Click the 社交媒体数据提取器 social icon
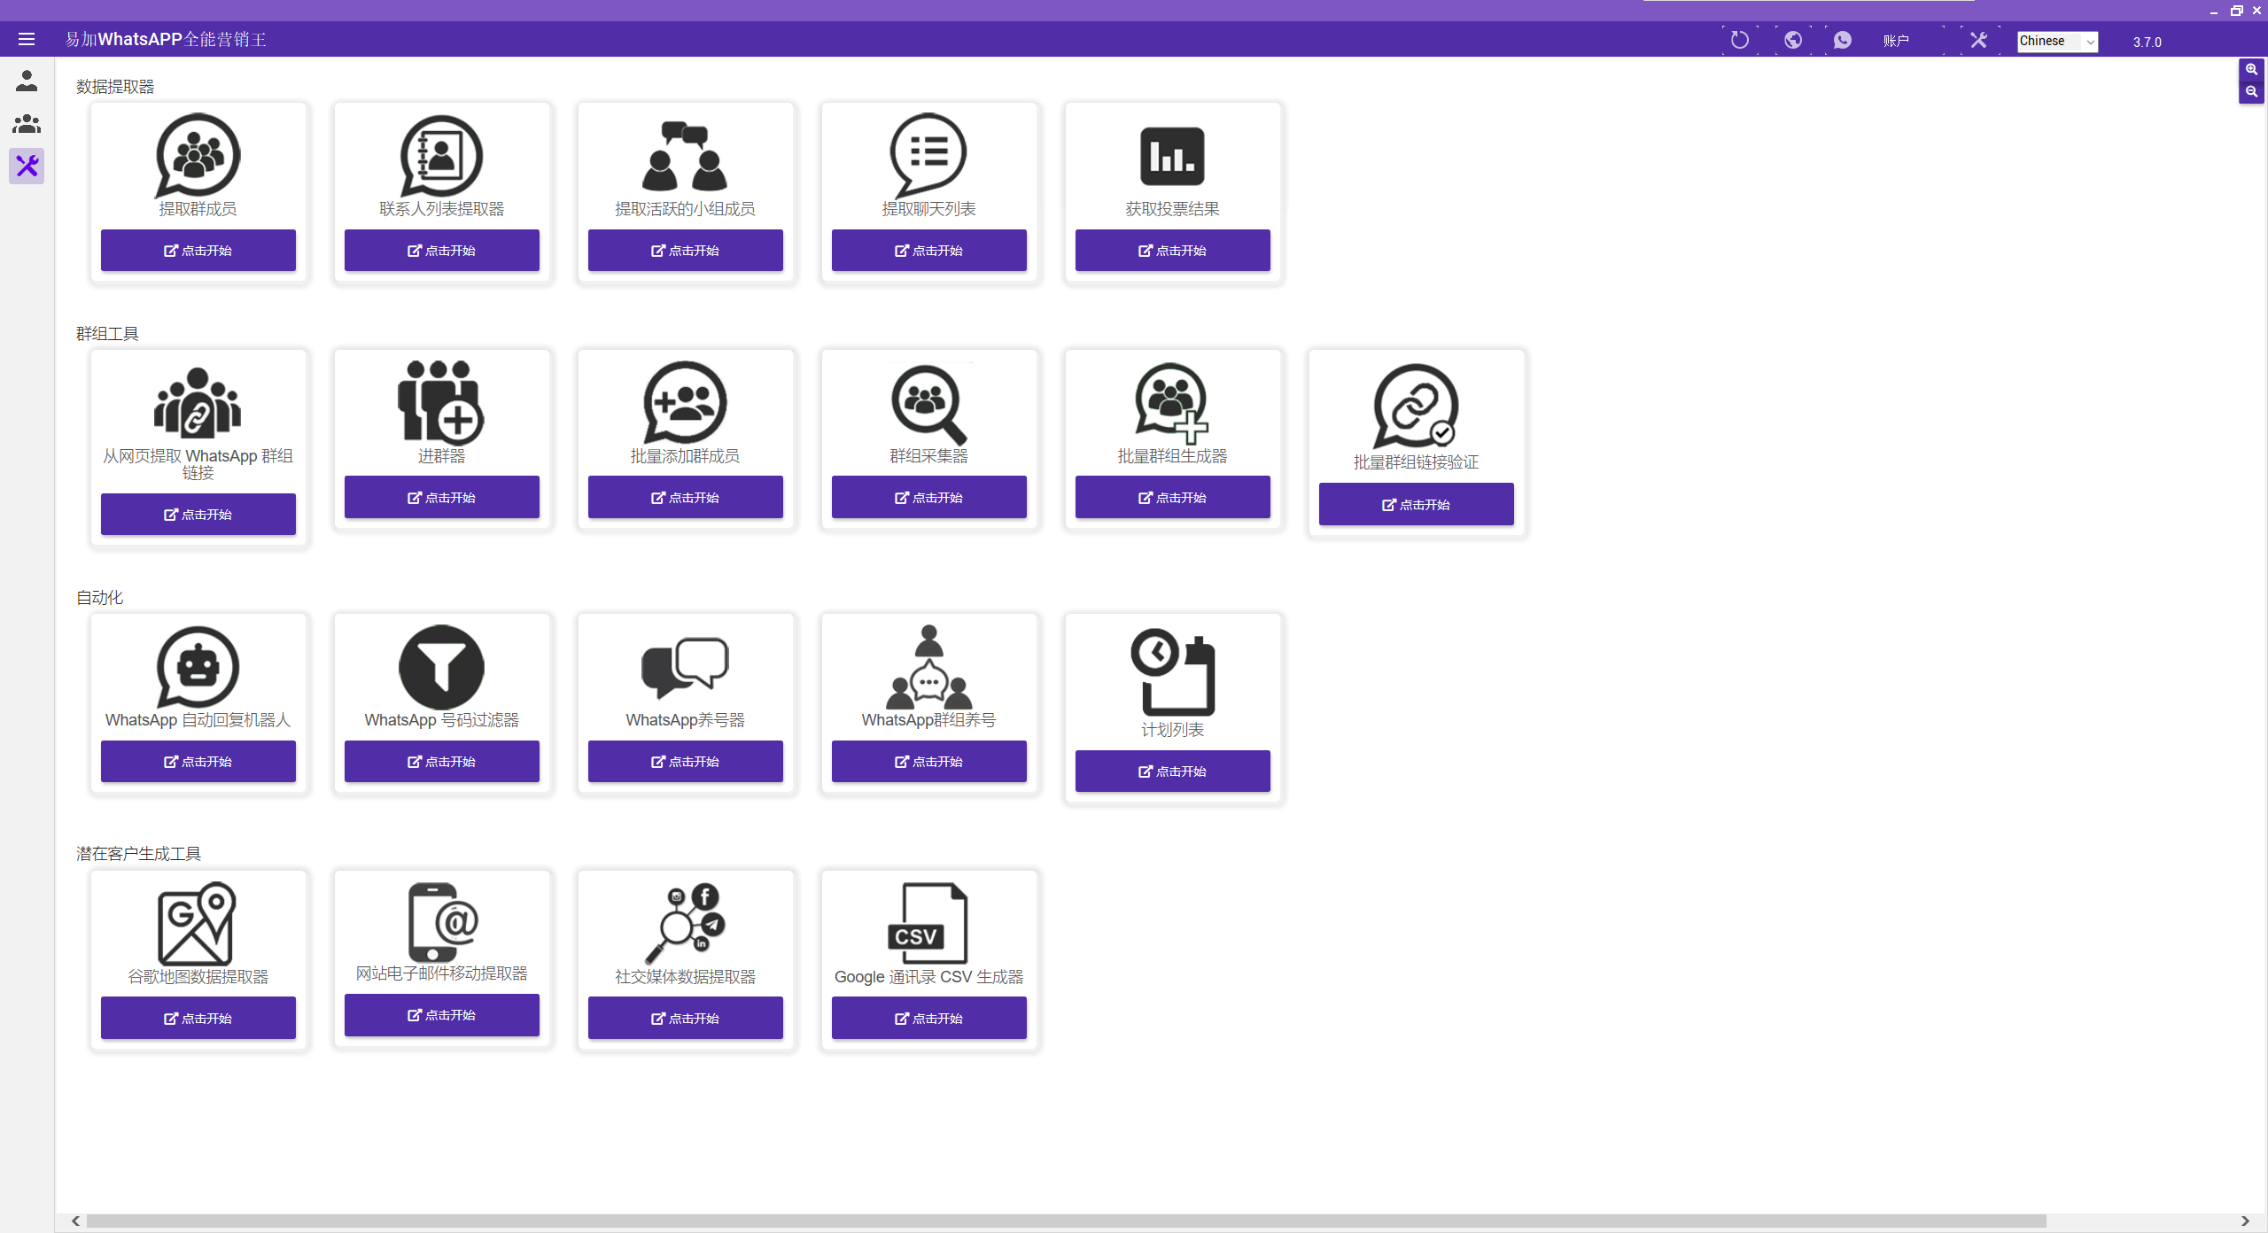Viewport: 2268px width, 1233px height. (685, 923)
